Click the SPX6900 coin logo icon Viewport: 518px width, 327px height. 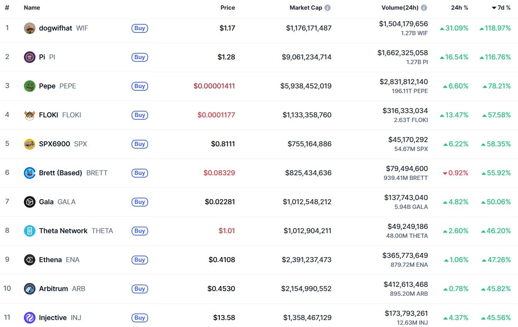(x=30, y=144)
